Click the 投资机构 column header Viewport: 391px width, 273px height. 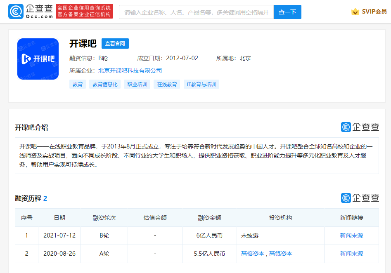pos(280,218)
